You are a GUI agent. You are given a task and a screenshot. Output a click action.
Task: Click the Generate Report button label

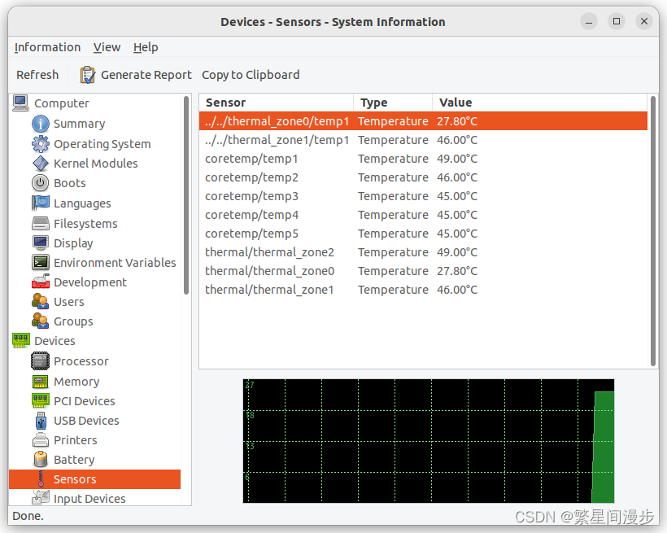tap(146, 75)
